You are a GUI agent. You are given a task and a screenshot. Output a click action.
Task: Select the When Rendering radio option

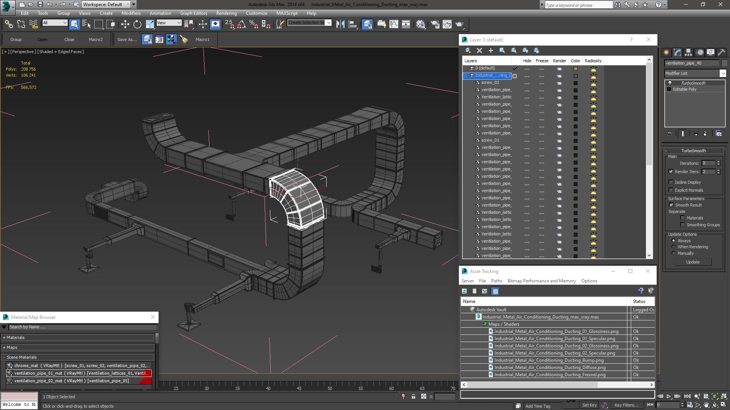[673, 247]
